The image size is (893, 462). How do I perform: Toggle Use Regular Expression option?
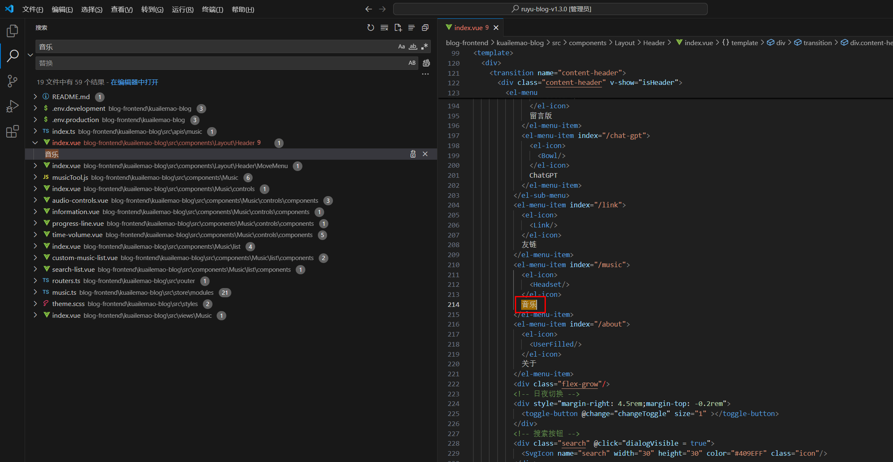pos(425,46)
